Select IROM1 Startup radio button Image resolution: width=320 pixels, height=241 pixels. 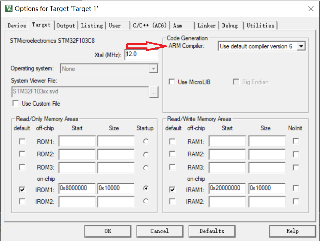click(x=146, y=188)
